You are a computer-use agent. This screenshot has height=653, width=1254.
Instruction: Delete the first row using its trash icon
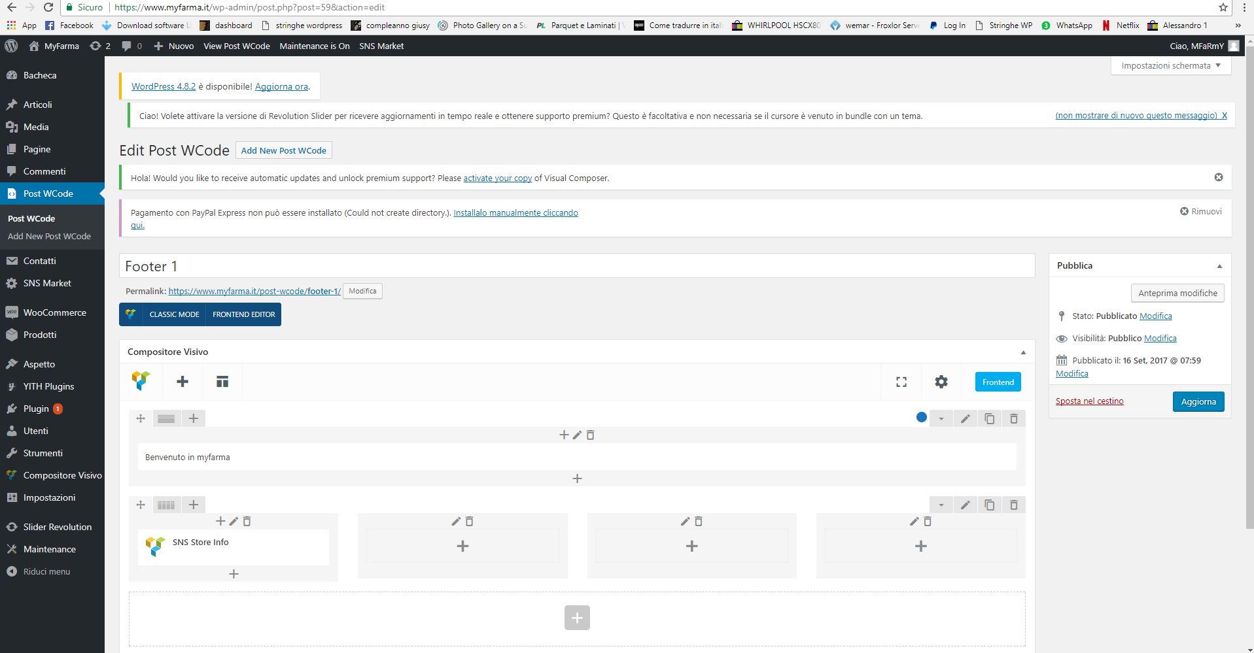tap(1013, 418)
